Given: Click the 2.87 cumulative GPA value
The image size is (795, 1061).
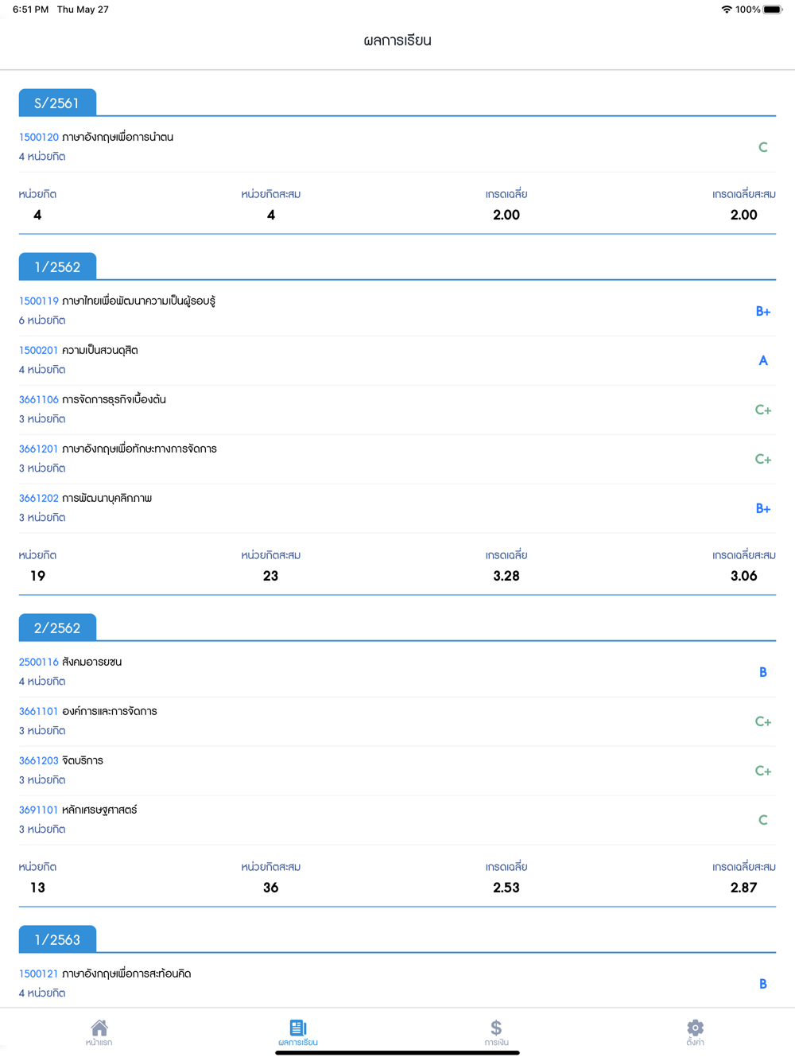Looking at the screenshot, I should (x=744, y=888).
